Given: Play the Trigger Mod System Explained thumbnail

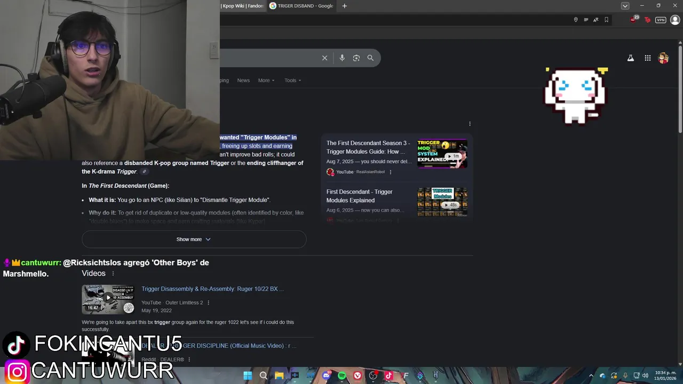Looking at the screenshot, I should 442,154.
